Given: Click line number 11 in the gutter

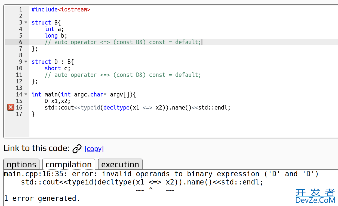Looking at the screenshot, I should pyautogui.click(x=19, y=75).
